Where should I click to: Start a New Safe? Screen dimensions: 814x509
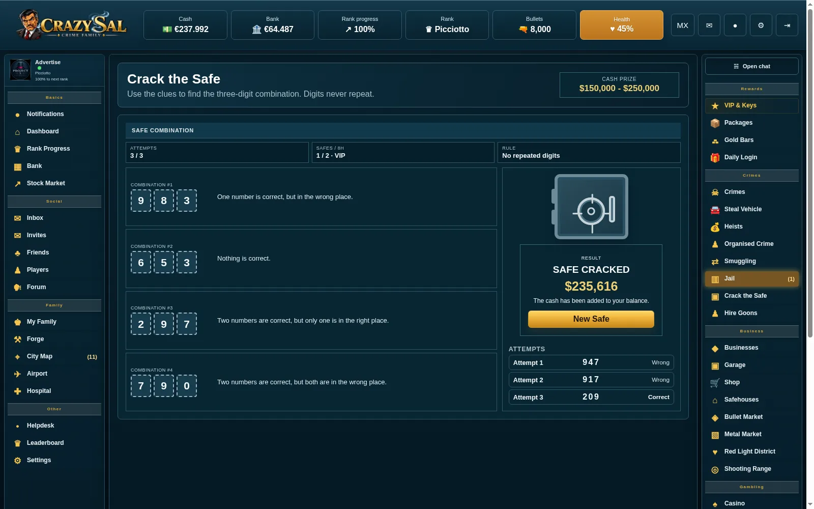591,319
